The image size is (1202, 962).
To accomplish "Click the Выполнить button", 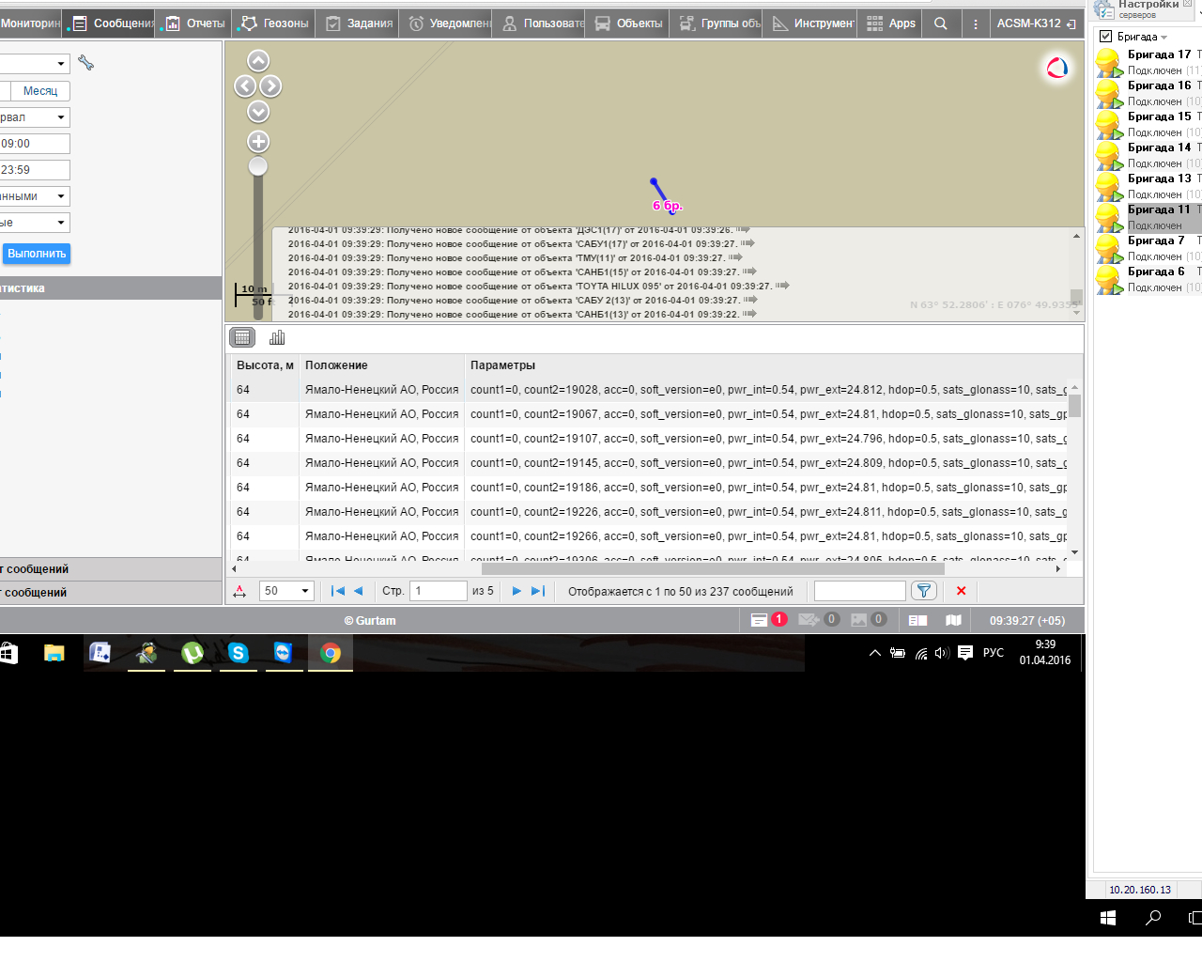I will [x=37, y=254].
